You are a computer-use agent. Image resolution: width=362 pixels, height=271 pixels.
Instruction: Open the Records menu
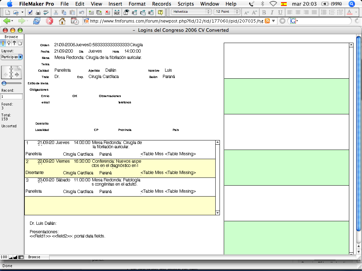click(x=162, y=4)
